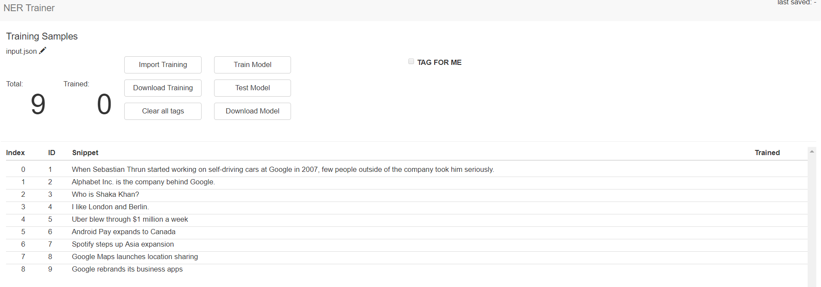Select the Alphabet Inc. snippet row

[x=407, y=182]
